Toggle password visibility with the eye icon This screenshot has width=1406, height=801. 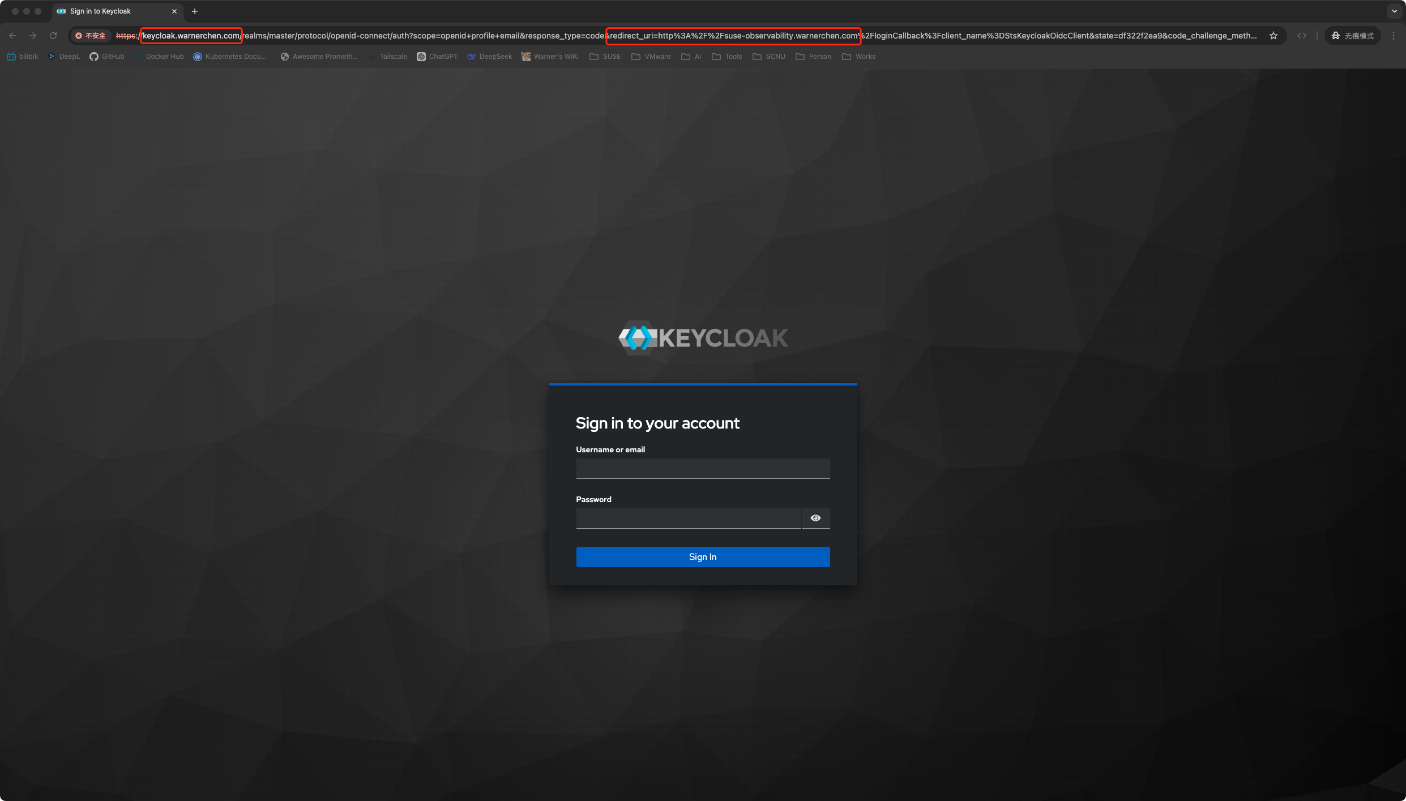(815, 518)
